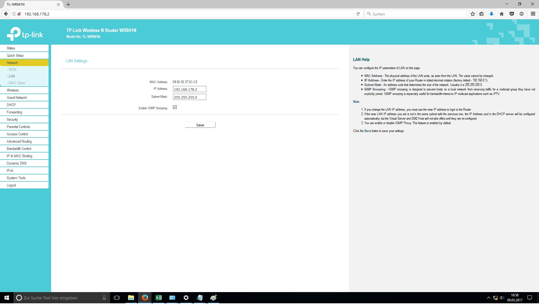
Task: Expand the Wireless menu section
Action: click(13, 90)
